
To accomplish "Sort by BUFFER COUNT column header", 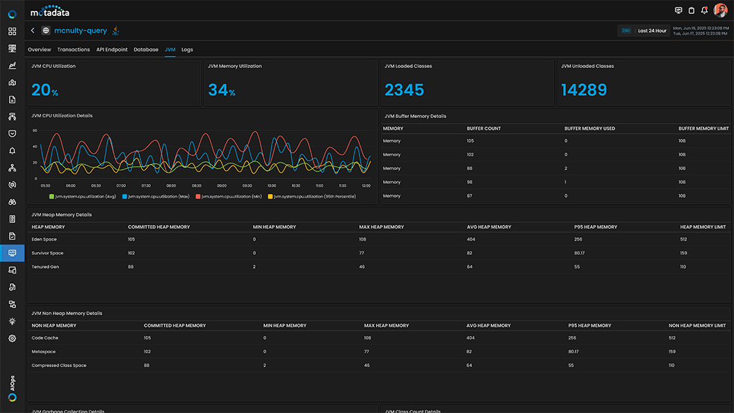I will 484,128.
